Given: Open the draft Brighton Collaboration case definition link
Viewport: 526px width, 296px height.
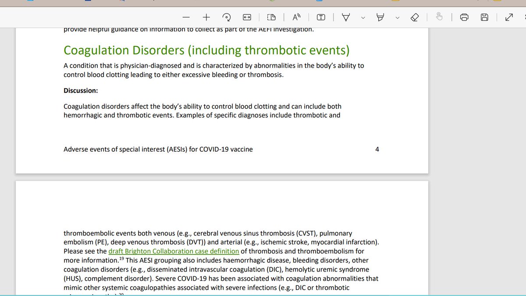Looking at the screenshot, I should click(174, 251).
